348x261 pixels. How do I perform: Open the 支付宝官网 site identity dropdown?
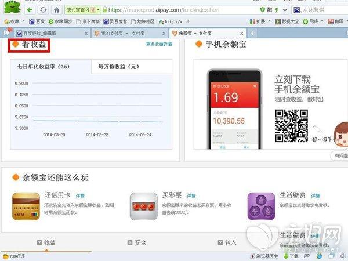[82, 10]
